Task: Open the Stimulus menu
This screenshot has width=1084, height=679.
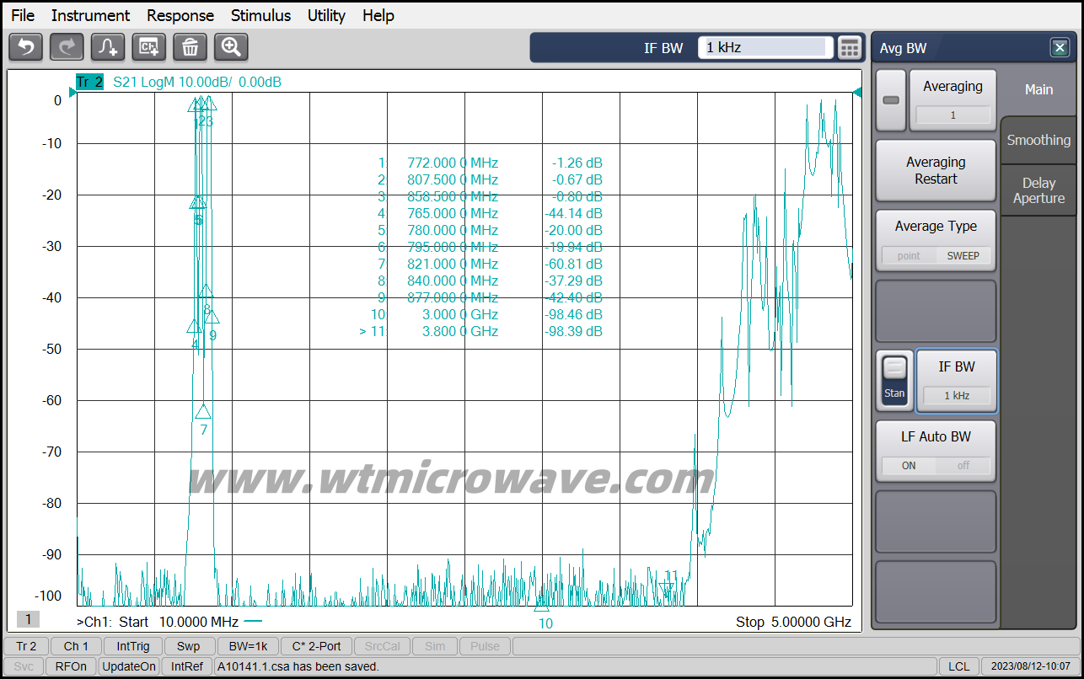Action: (x=260, y=15)
